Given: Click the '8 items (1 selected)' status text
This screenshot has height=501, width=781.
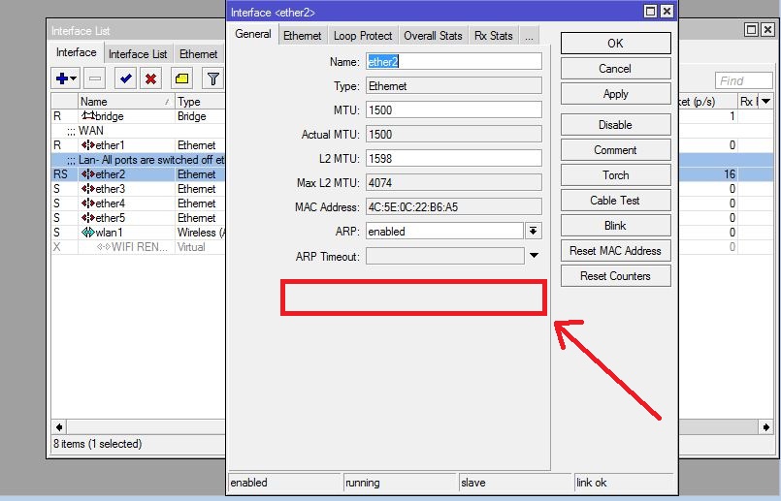Looking at the screenshot, I should pyautogui.click(x=98, y=443).
